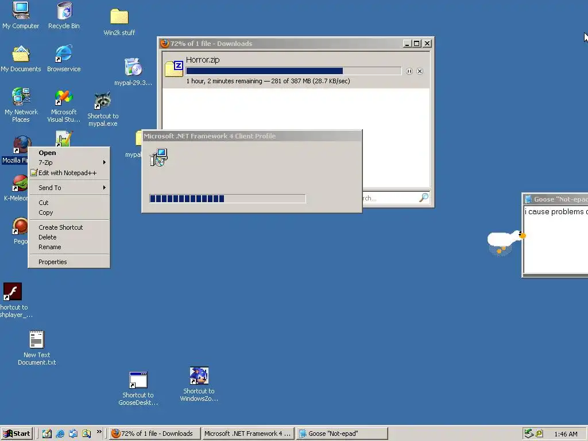
Task: Click the 1:46 AM taskbar clock
Action: (x=566, y=434)
